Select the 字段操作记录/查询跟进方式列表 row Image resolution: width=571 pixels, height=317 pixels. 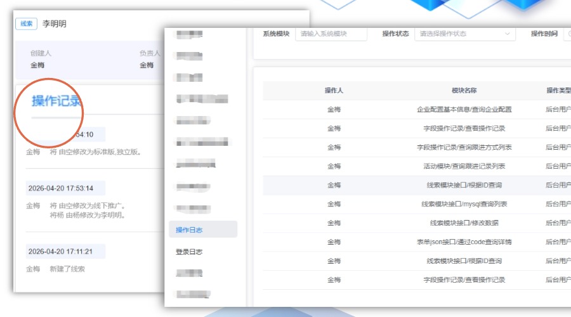click(x=464, y=147)
